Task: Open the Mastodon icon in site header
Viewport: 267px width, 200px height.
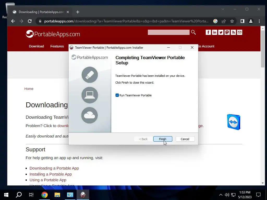Action: [x=227, y=32]
